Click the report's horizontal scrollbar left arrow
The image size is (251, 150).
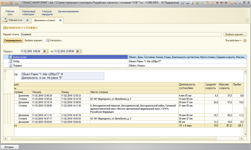click(5, 138)
